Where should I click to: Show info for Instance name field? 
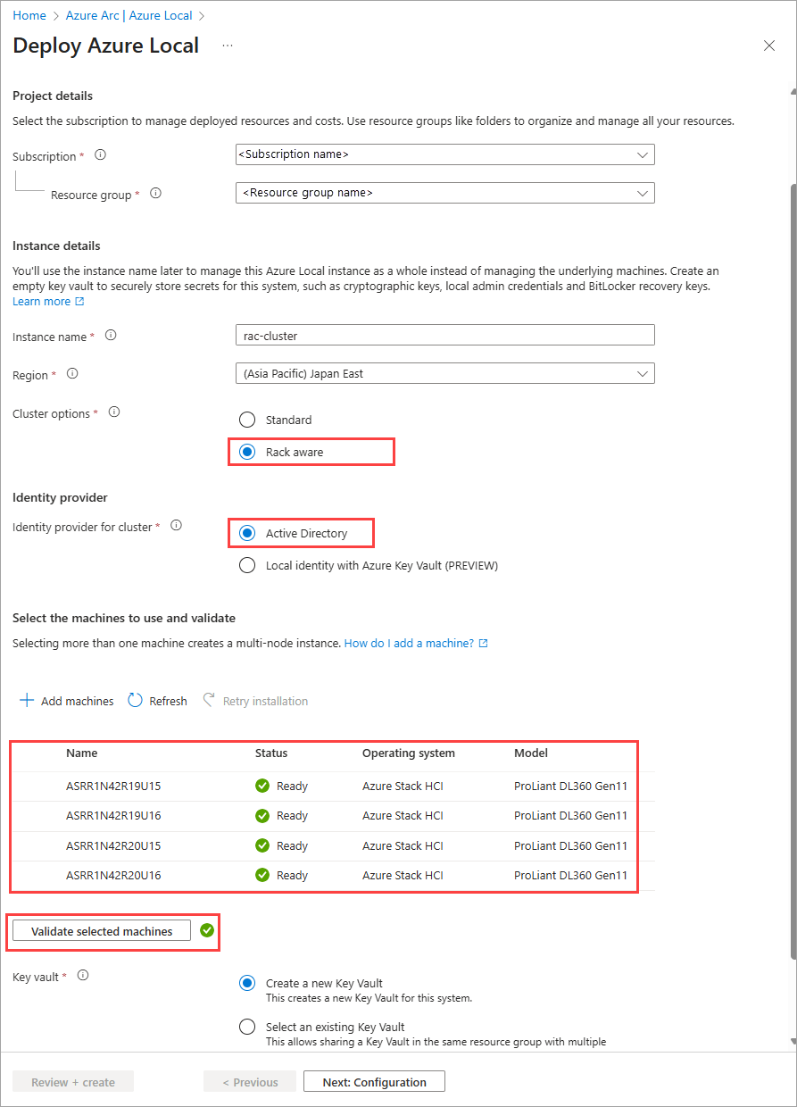tap(111, 336)
